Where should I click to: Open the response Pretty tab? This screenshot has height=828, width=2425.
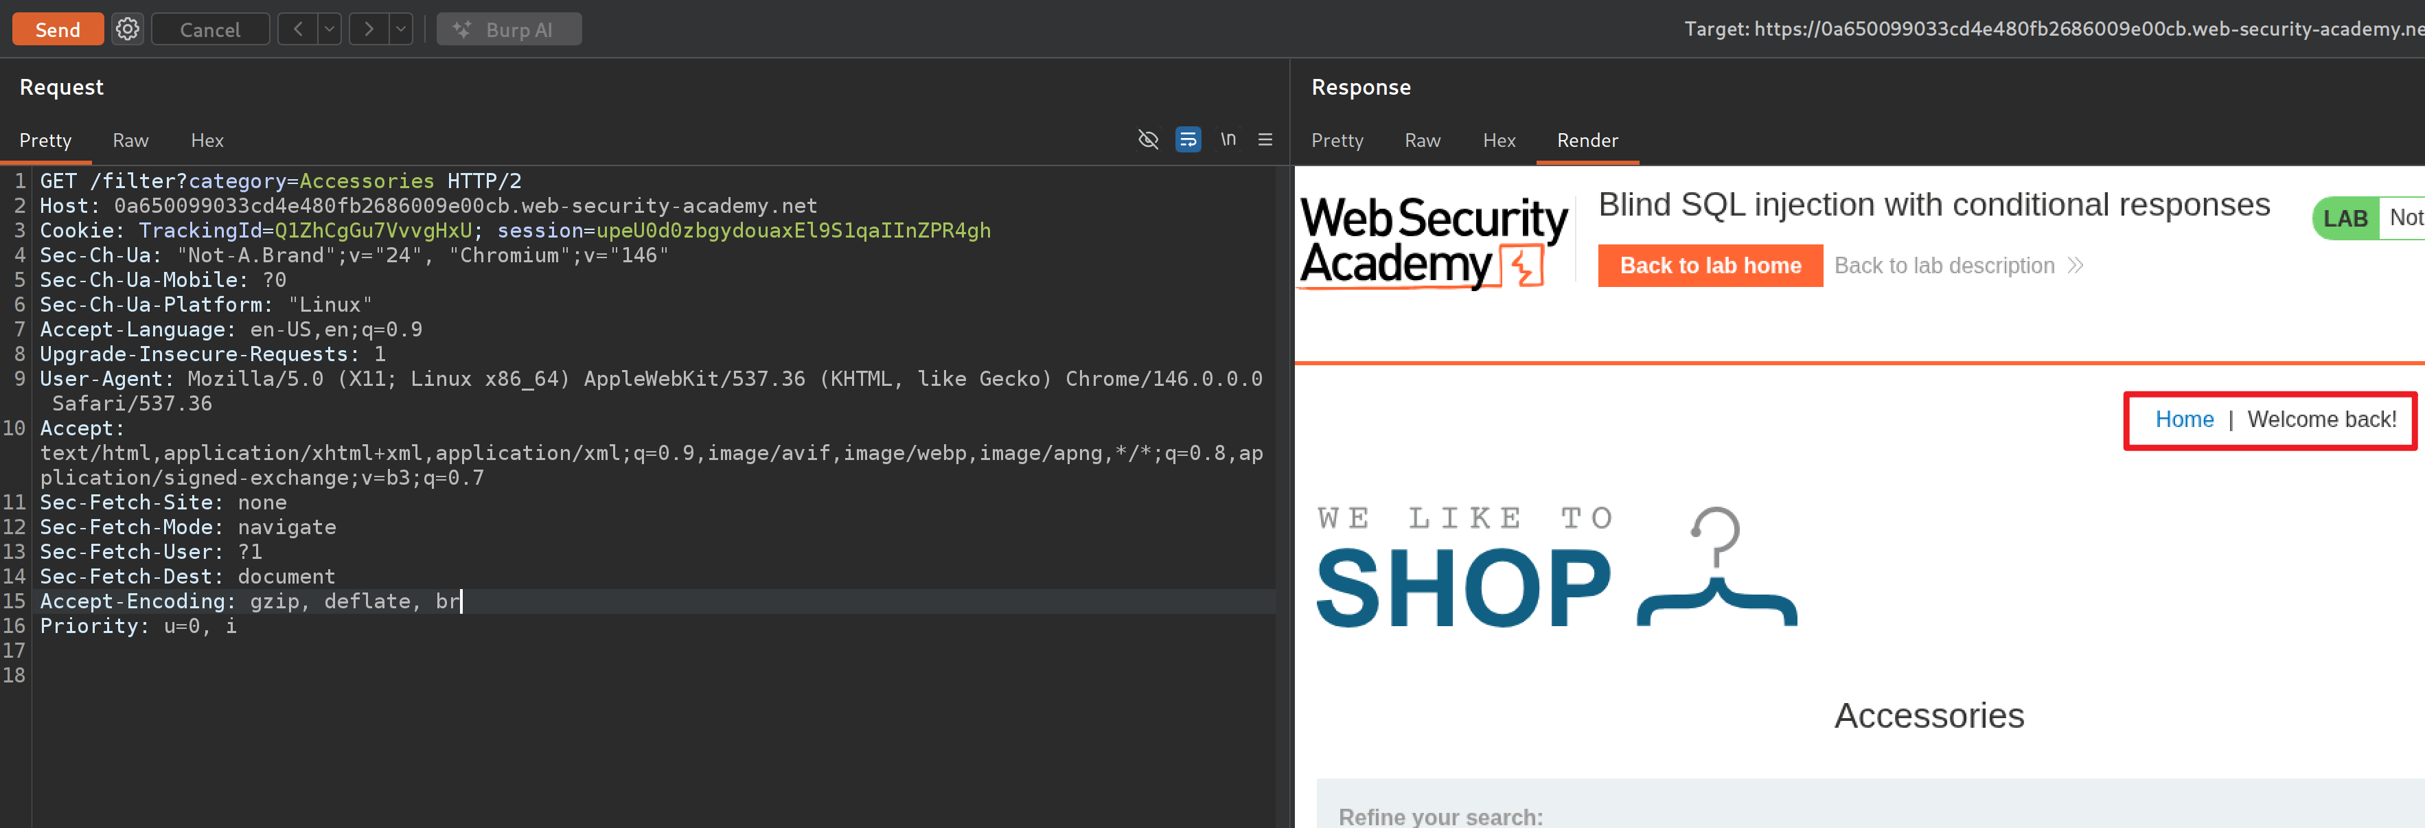[1337, 140]
